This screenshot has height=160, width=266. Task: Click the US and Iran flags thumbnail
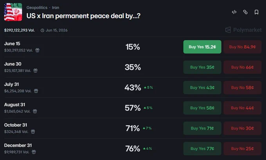tap(13, 12)
